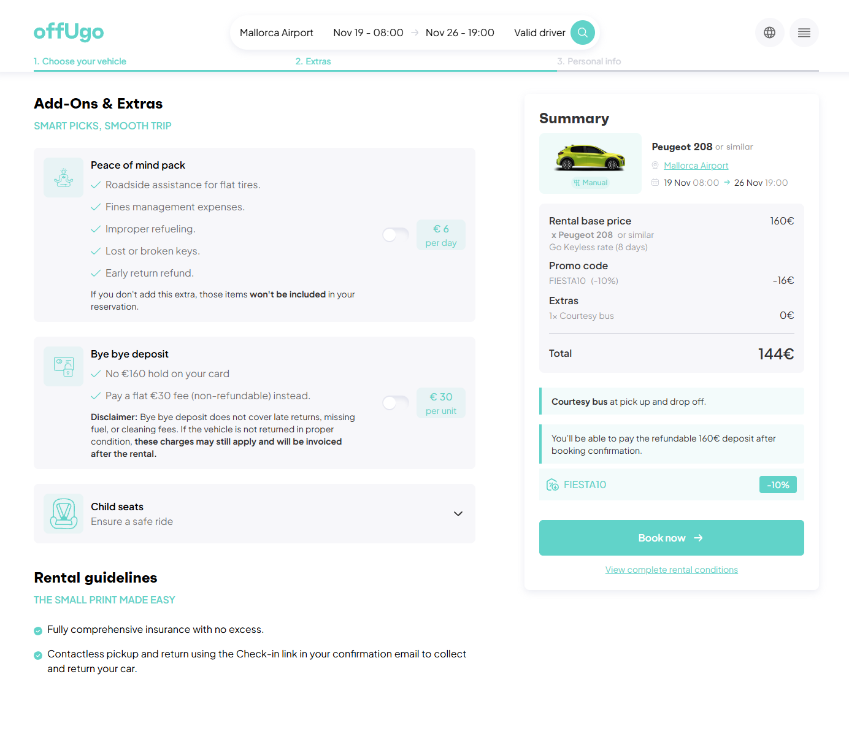
Task: Open the hamburger menu icon
Action: click(804, 33)
